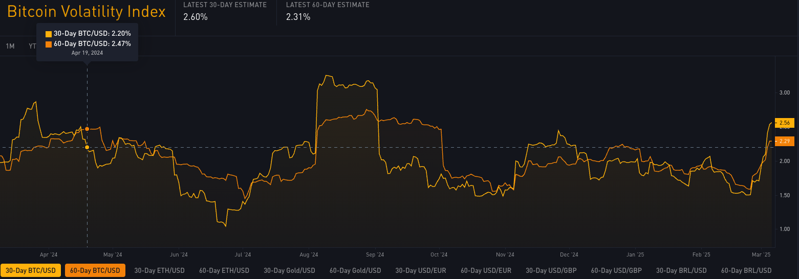Click the 2.29 current value axis tag
The height and width of the screenshot is (279, 799).
click(x=784, y=141)
